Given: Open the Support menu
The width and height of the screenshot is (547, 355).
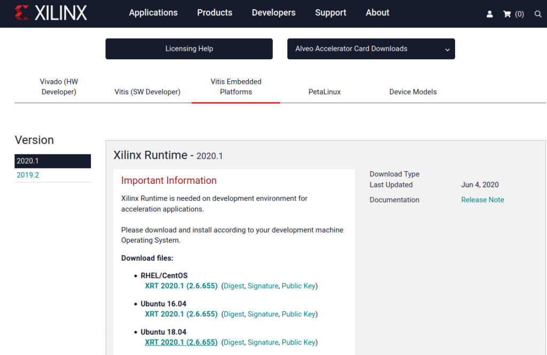Looking at the screenshot, I should click(x=331, y=13).
